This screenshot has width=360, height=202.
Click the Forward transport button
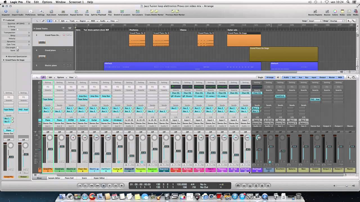pyautogui.click(x=97, y=185)
